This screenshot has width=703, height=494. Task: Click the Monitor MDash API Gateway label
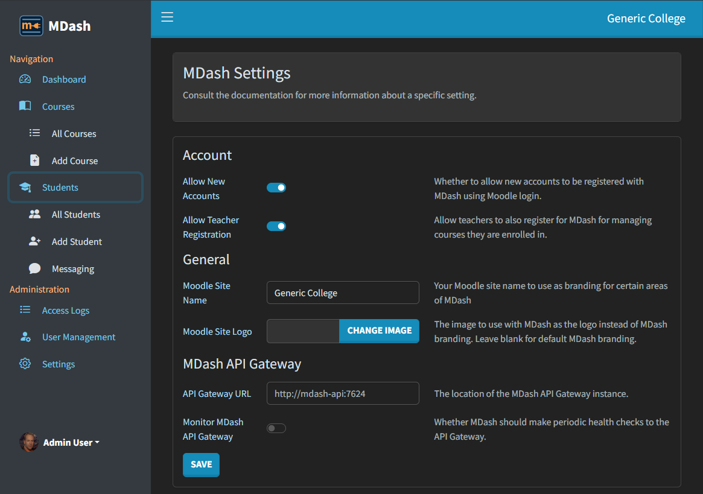213,429
